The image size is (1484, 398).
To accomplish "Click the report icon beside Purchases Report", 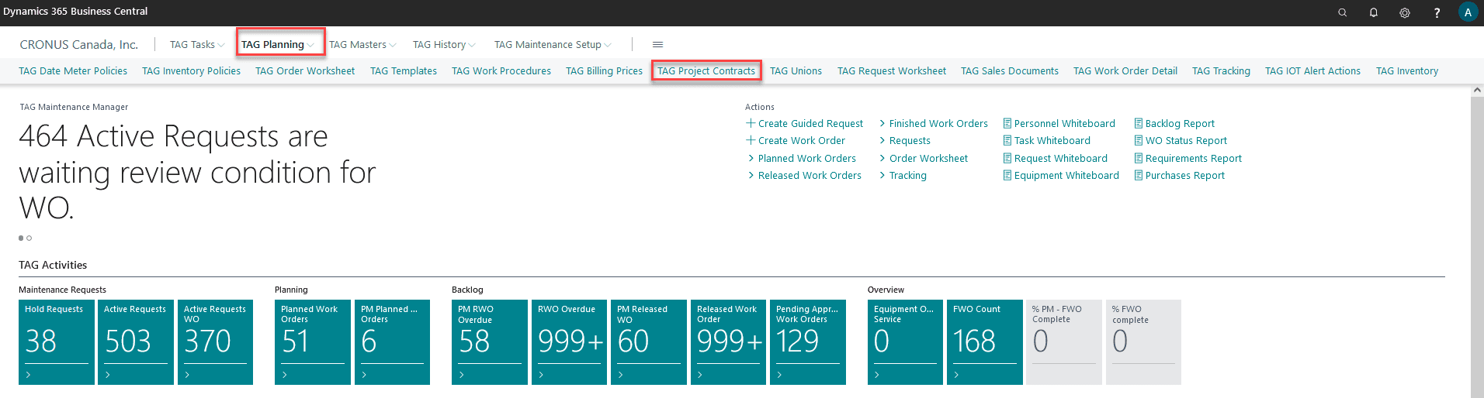I will [1139, 175].
